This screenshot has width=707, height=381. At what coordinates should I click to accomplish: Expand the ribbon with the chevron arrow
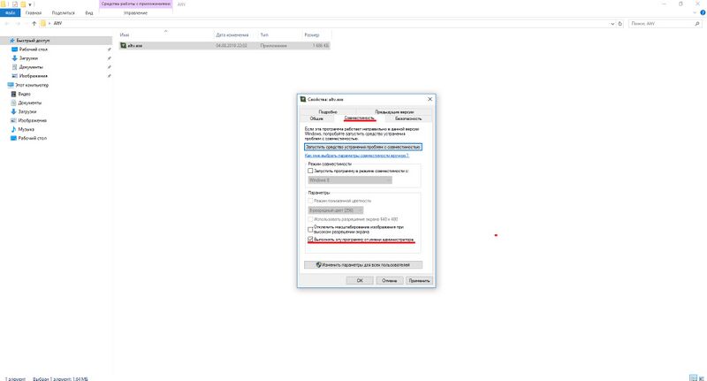point(695,13)
